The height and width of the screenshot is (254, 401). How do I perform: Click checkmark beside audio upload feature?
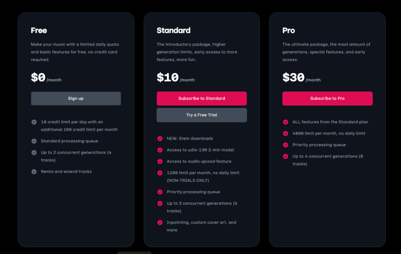[x=160, y=162]
